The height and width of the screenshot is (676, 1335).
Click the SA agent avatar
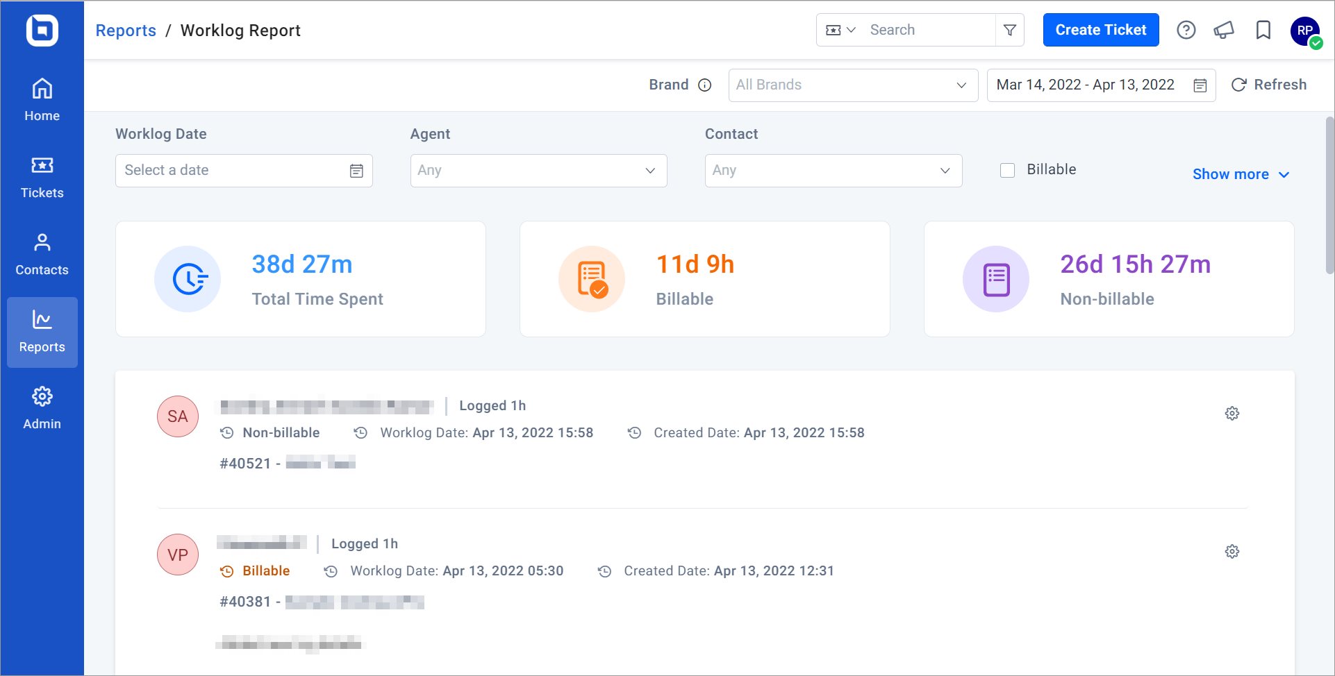pyautogui.click(x=178, y=416)
